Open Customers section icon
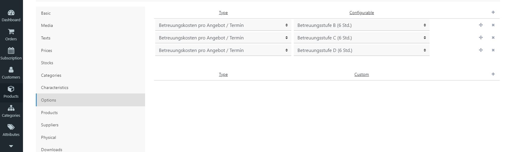The height and width of the screenshot is (152, 506). (x=11, y=70)
